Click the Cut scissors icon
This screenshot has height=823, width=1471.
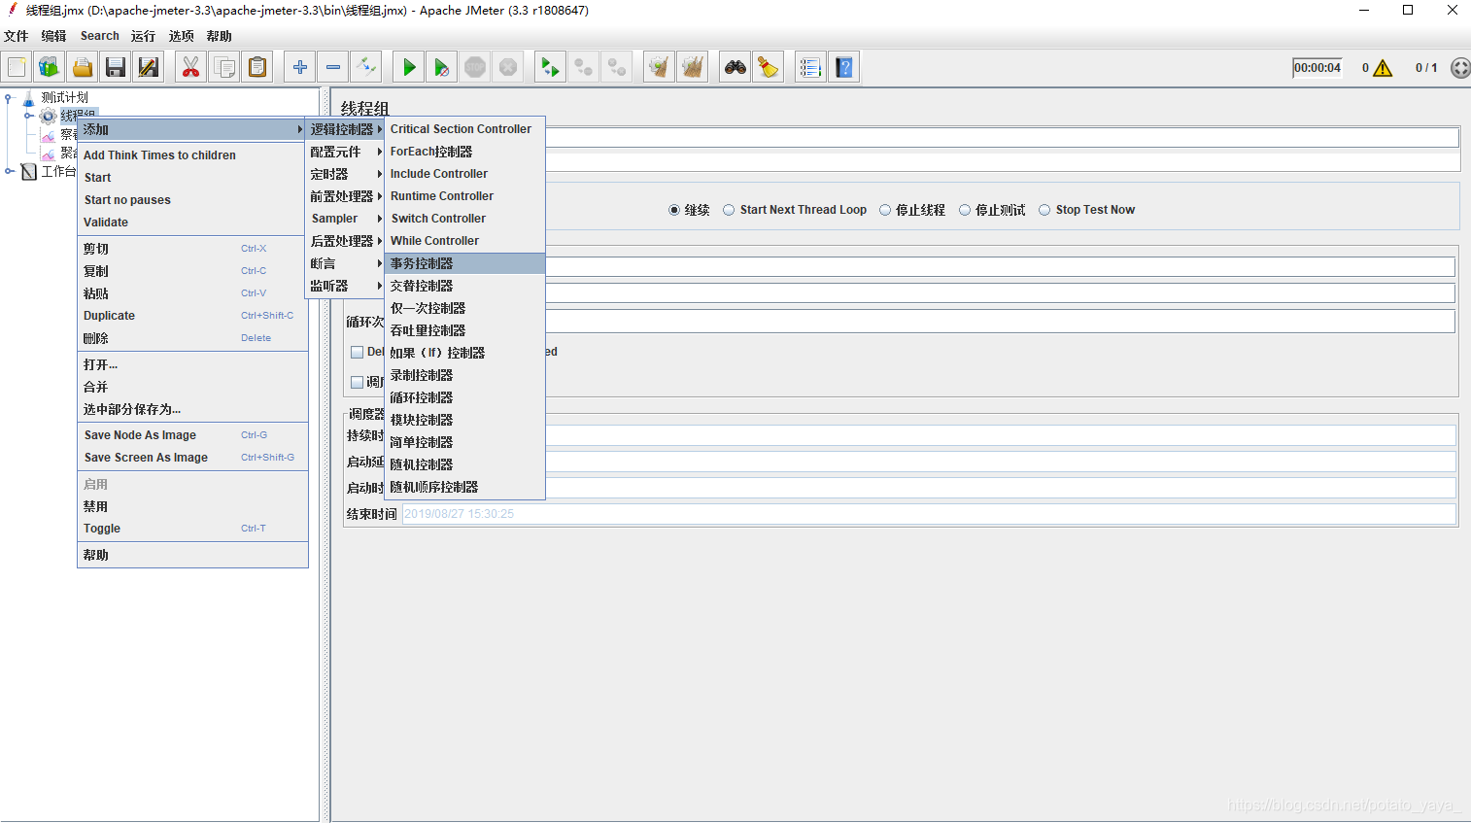coord(190,67)
